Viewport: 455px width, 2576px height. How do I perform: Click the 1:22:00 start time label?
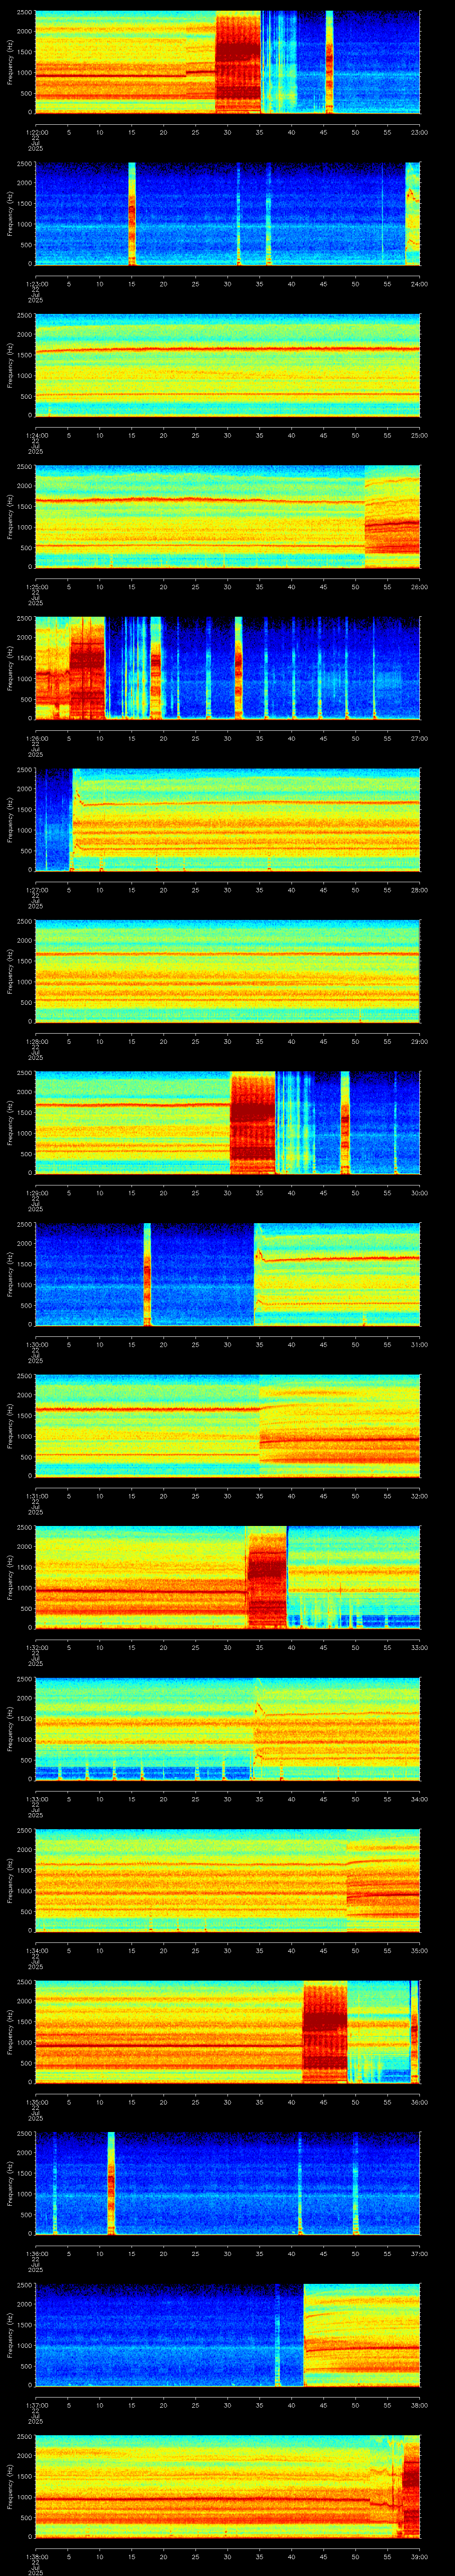pyautogui.click(x=35, y=132)
